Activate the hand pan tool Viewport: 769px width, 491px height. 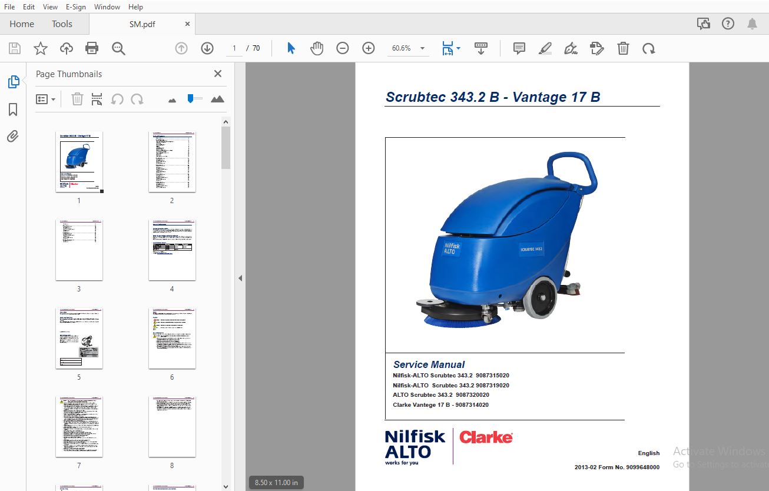(x=317, y=48)
